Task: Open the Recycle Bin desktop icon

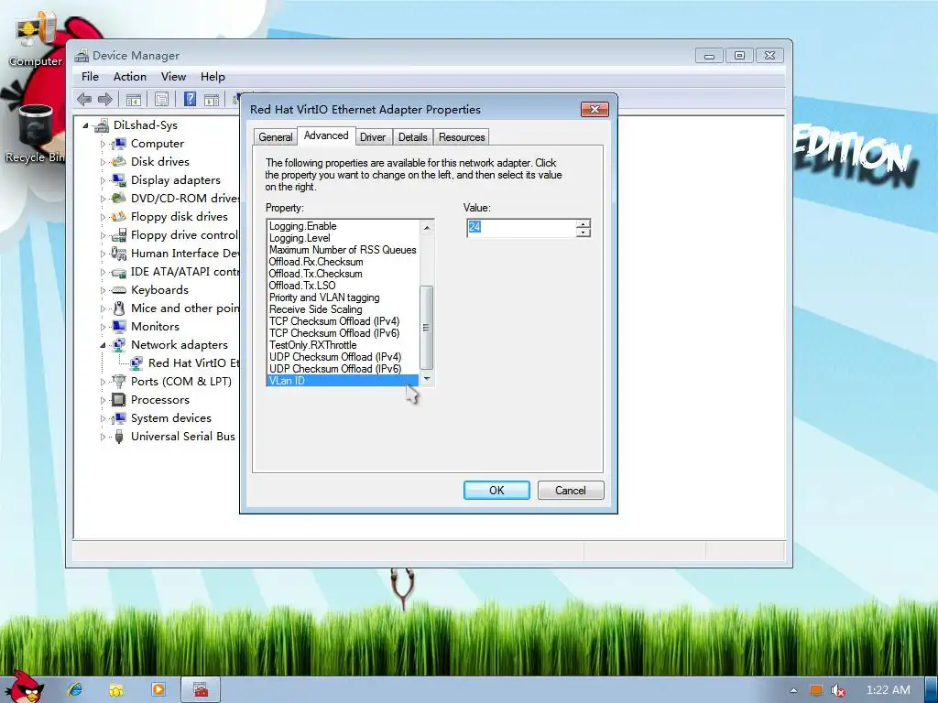Action: pos(36,135)
